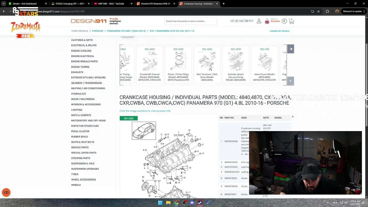Screen dimensions: 368x207
Task: Open Discord from the taskbar
Action: 192,203
